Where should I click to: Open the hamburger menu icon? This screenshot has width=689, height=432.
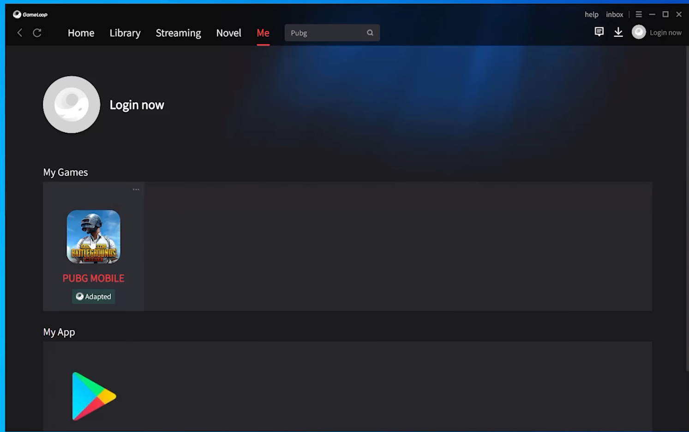pyautogui.click(x=639, y=14)
